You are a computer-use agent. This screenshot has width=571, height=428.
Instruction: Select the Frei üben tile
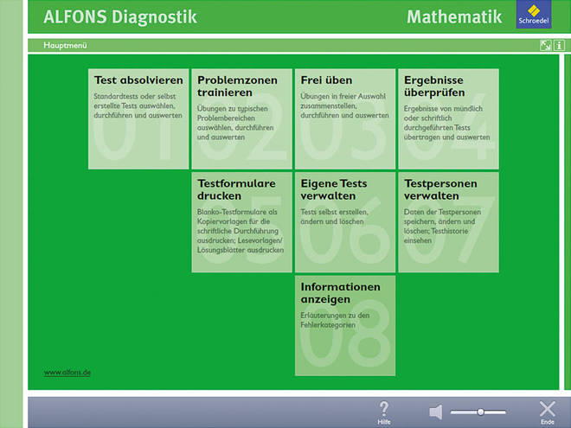(x=345, y=119)
